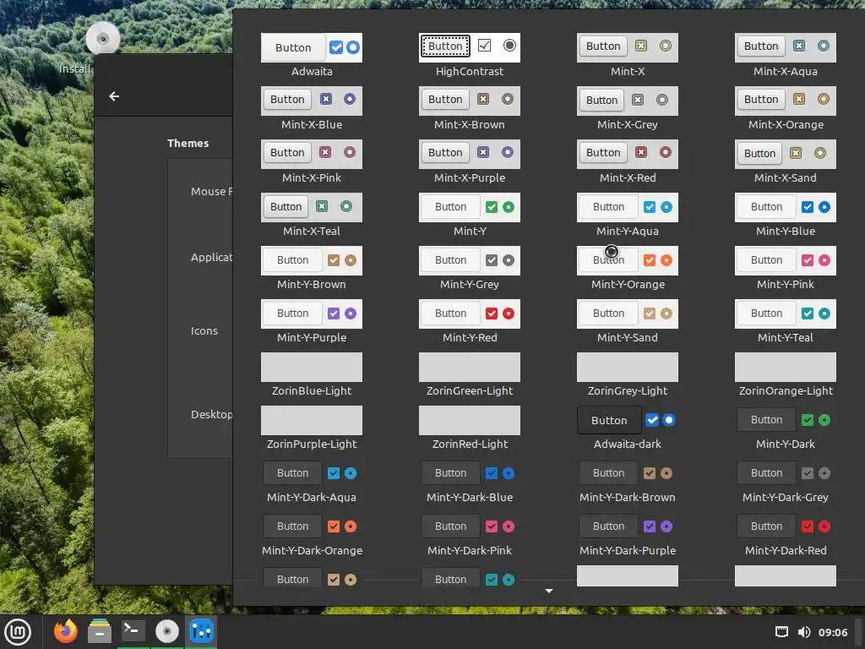Pick the Mint-Y-Dark-Orange theme
Viewport: 865px width, 649px height.
click(312, 535)
